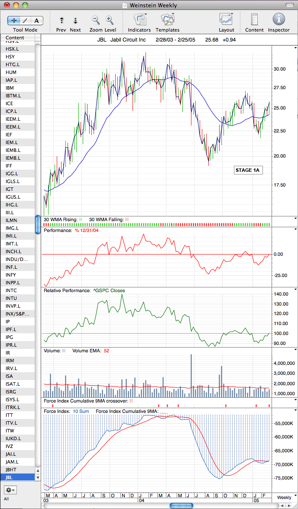Screen dimensions: 298x509
Task: Click the toolbar hide pill button
Action: [288, 5]
